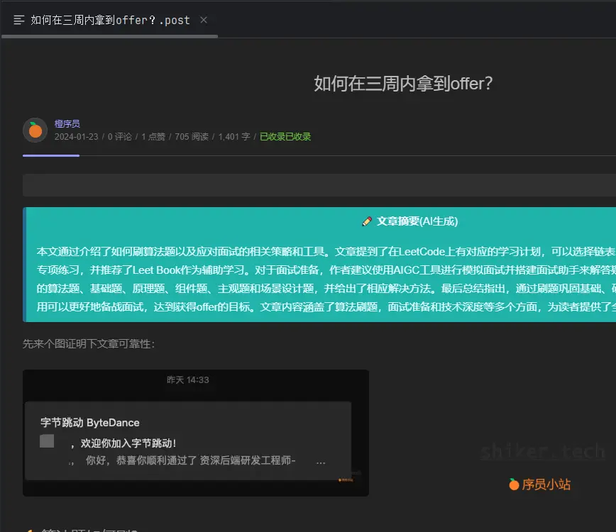616x532 pixels.
Task: Click the ellipsis at the message preview end
Action: (x=321, y=462)
